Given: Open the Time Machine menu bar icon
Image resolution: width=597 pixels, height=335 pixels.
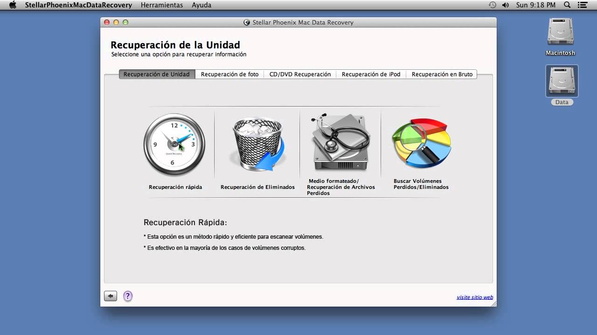Looking at the screenshot, I should click(493, 5).
